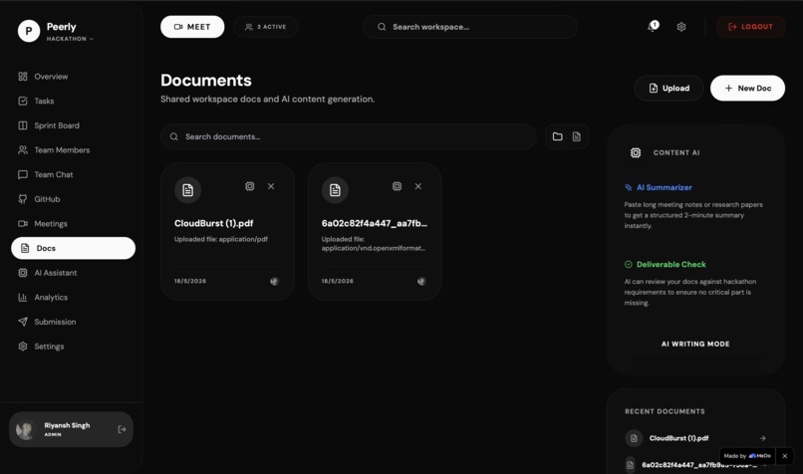The image size is (803, 474).
Task: Open settings gear in top bar
Action: pos(681,27)
